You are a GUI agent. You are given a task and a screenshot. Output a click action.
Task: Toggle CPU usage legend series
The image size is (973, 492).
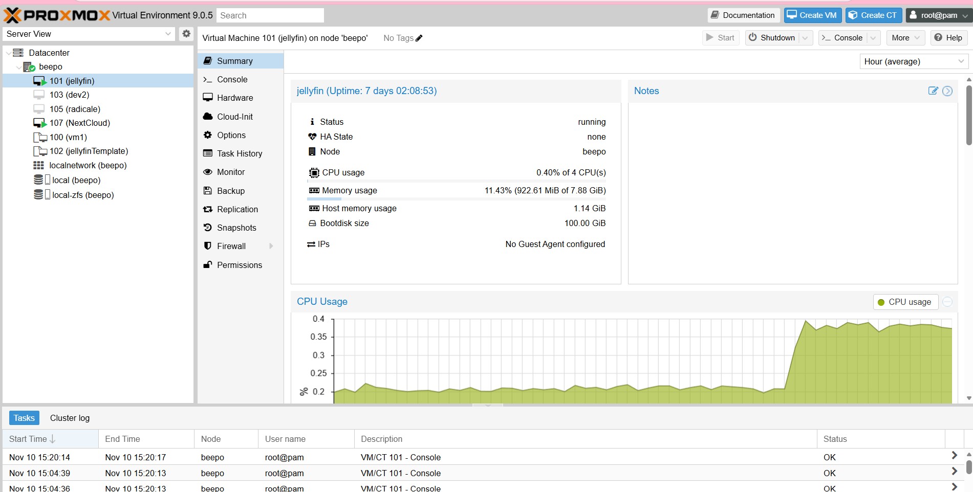(x=909, y=302)
